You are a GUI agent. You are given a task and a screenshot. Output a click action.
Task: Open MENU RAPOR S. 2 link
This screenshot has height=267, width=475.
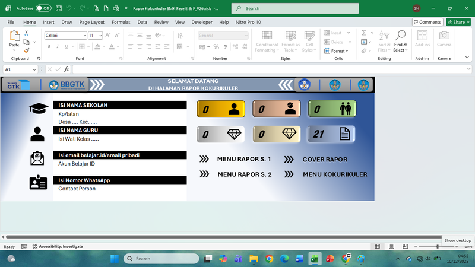click(x=245, y=174)
